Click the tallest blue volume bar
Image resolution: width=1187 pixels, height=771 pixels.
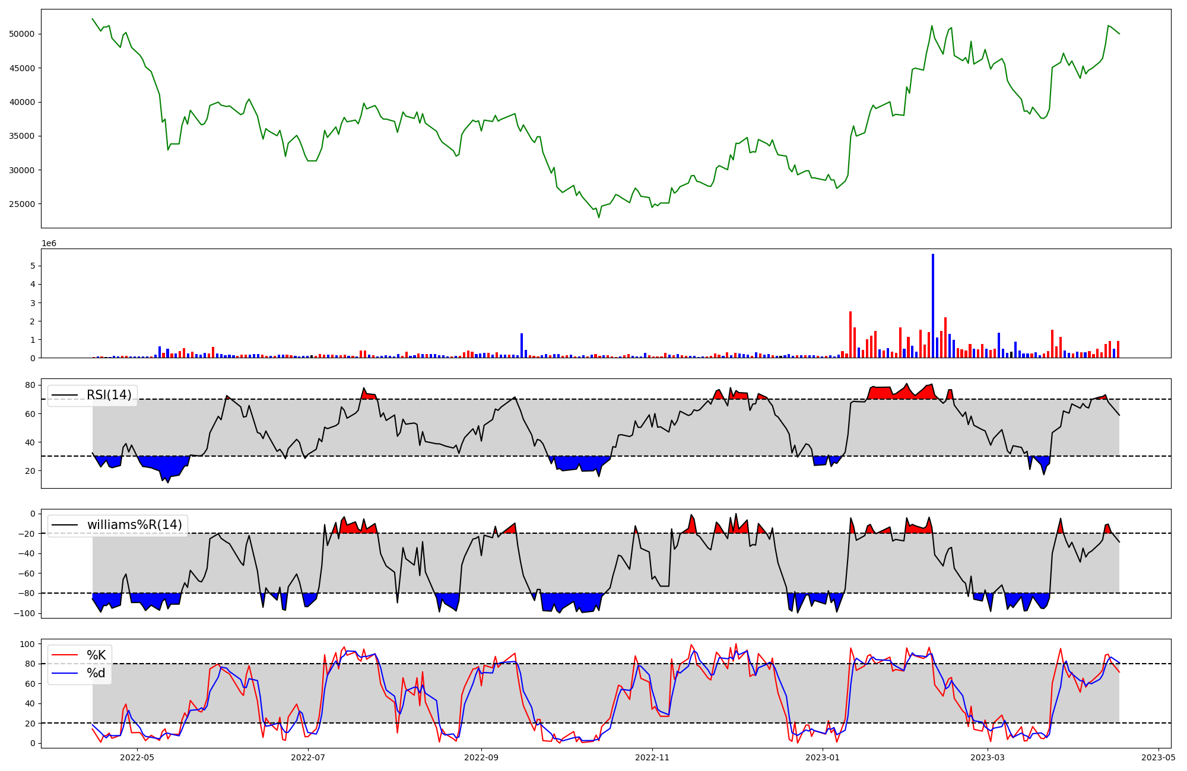pos(933,306)
